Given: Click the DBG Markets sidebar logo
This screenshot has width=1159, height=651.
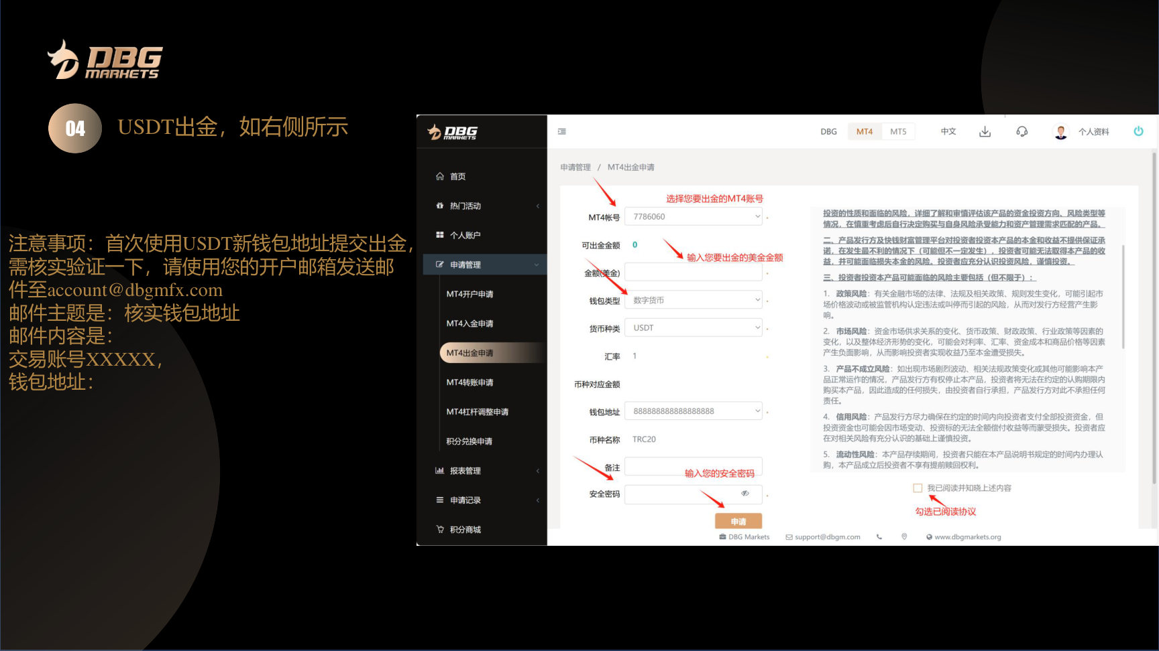Looking at the screenshot, I should click(x=452, y=132).
